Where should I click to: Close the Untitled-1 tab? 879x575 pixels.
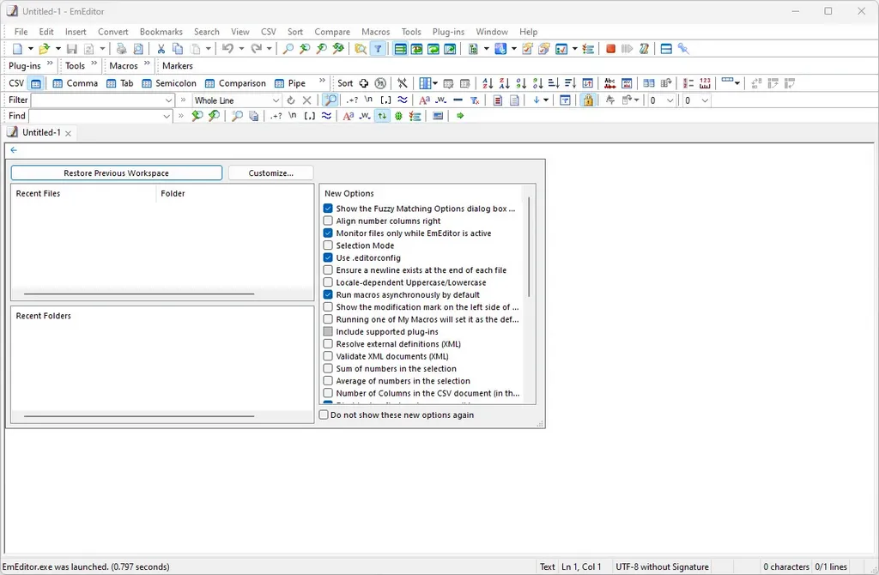click(x=68, y=133)
